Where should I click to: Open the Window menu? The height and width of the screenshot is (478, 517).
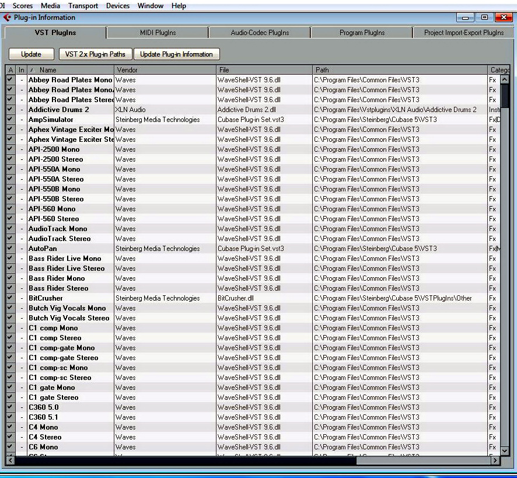(x=151, y=6)
